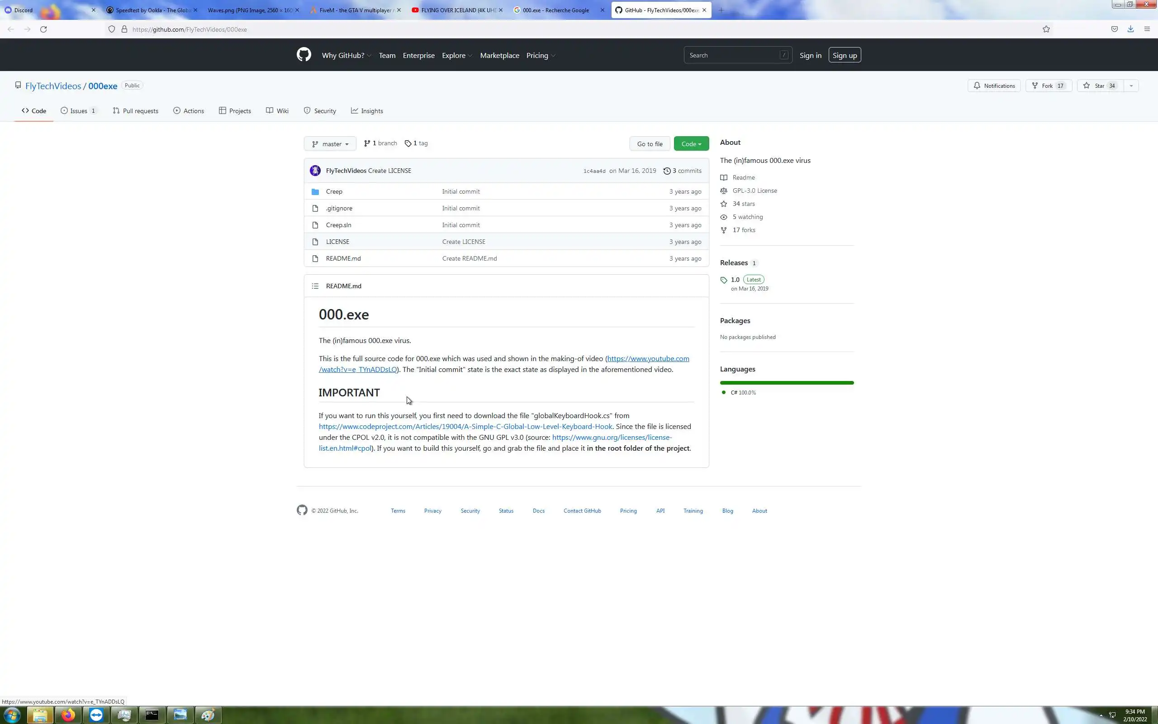Click the commit history clock icon
This screenshot has height=724, width=1158.
point(667,171)
